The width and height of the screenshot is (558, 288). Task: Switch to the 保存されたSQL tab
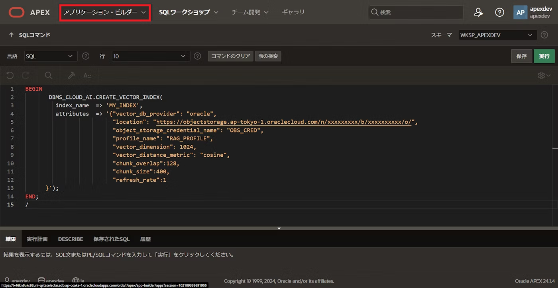(112, 239)
